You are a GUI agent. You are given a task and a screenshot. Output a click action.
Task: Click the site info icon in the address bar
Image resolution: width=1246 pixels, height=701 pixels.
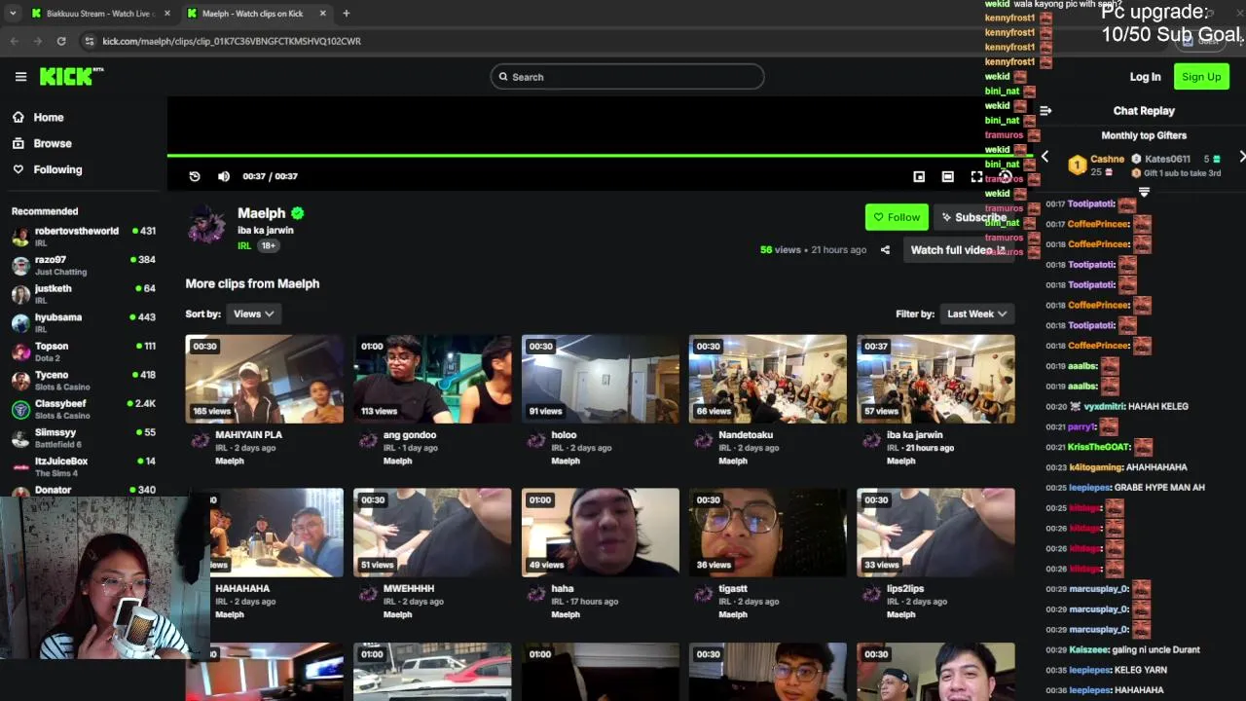(x=90, y=41)
